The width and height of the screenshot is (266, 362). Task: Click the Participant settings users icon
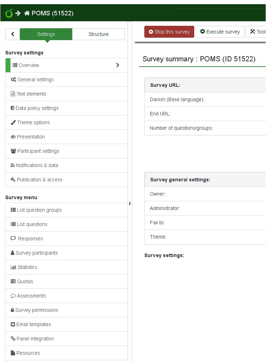point(13,151)
